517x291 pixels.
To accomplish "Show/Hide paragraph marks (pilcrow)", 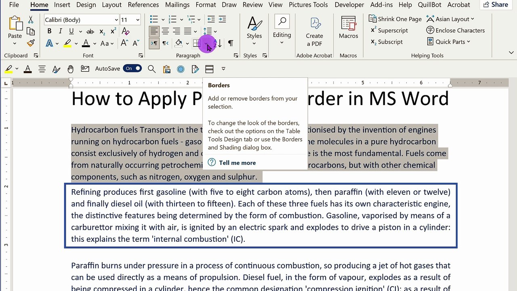I will [230, 43].
